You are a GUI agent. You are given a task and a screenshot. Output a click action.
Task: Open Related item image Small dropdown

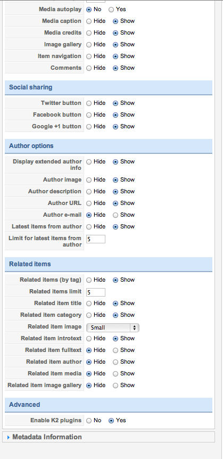click(113, 327)
